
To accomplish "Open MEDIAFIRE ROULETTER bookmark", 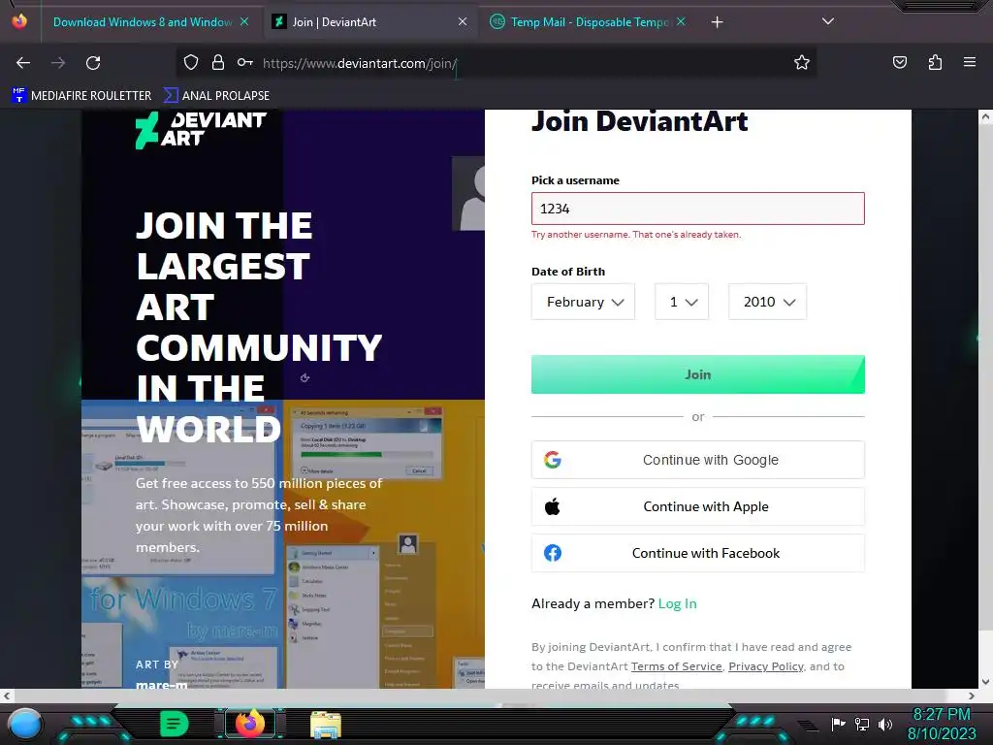I will 81,96.
